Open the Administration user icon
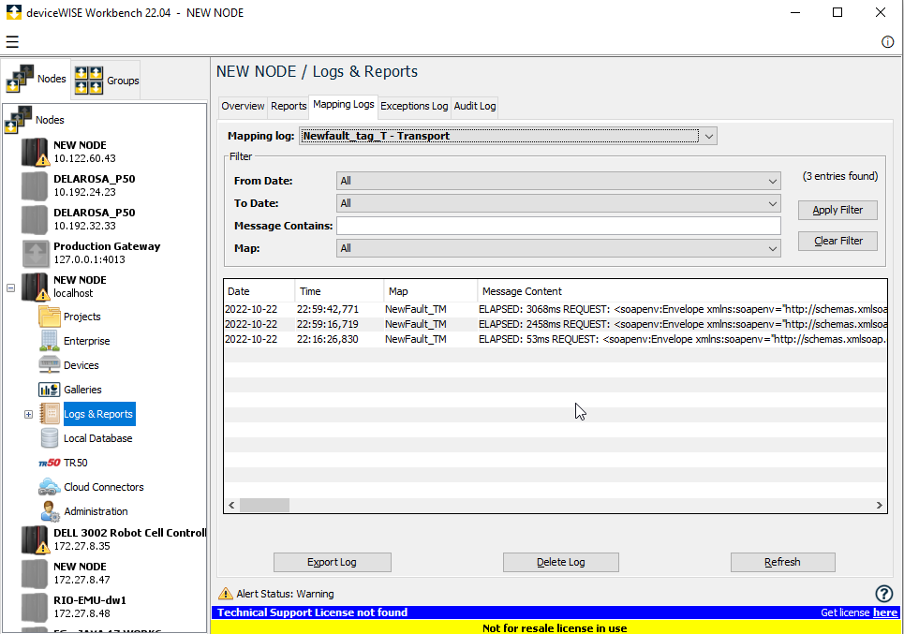Viewport: 904px width, 634px height. click(x=50, y=511)
